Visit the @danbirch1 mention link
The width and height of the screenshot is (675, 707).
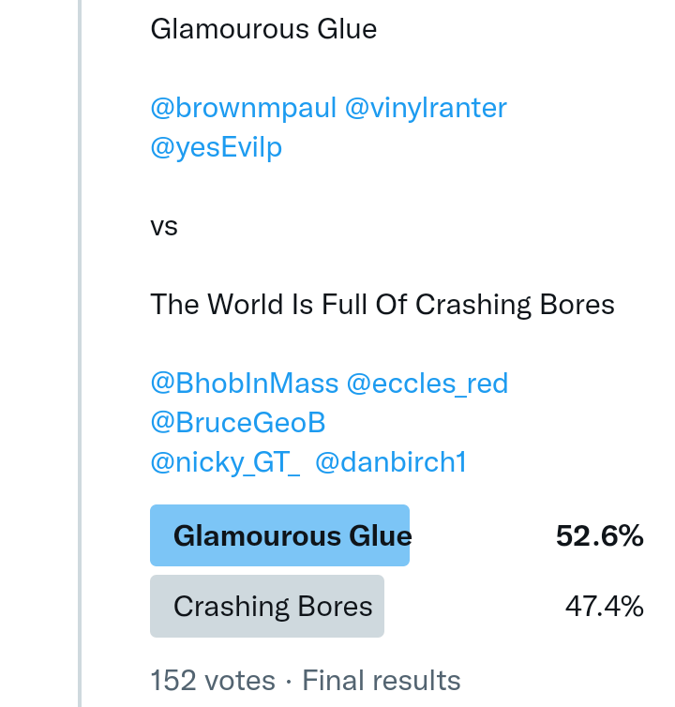[390, 462]
